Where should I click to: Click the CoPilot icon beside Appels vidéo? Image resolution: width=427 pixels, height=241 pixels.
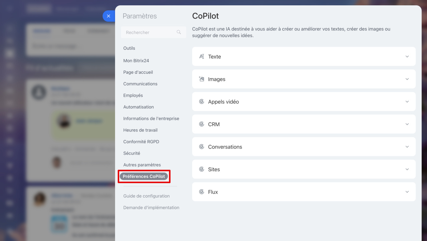[201, 101]
